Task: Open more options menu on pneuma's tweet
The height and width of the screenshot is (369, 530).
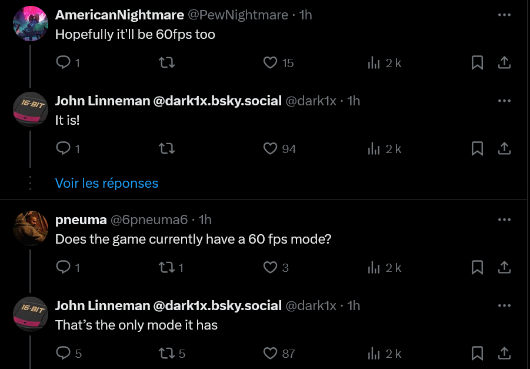Action: coord(504,220)
